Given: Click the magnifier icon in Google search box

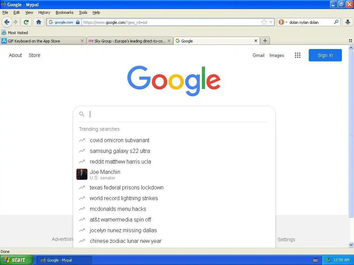Looking at the screenshot, I should 82,114.
